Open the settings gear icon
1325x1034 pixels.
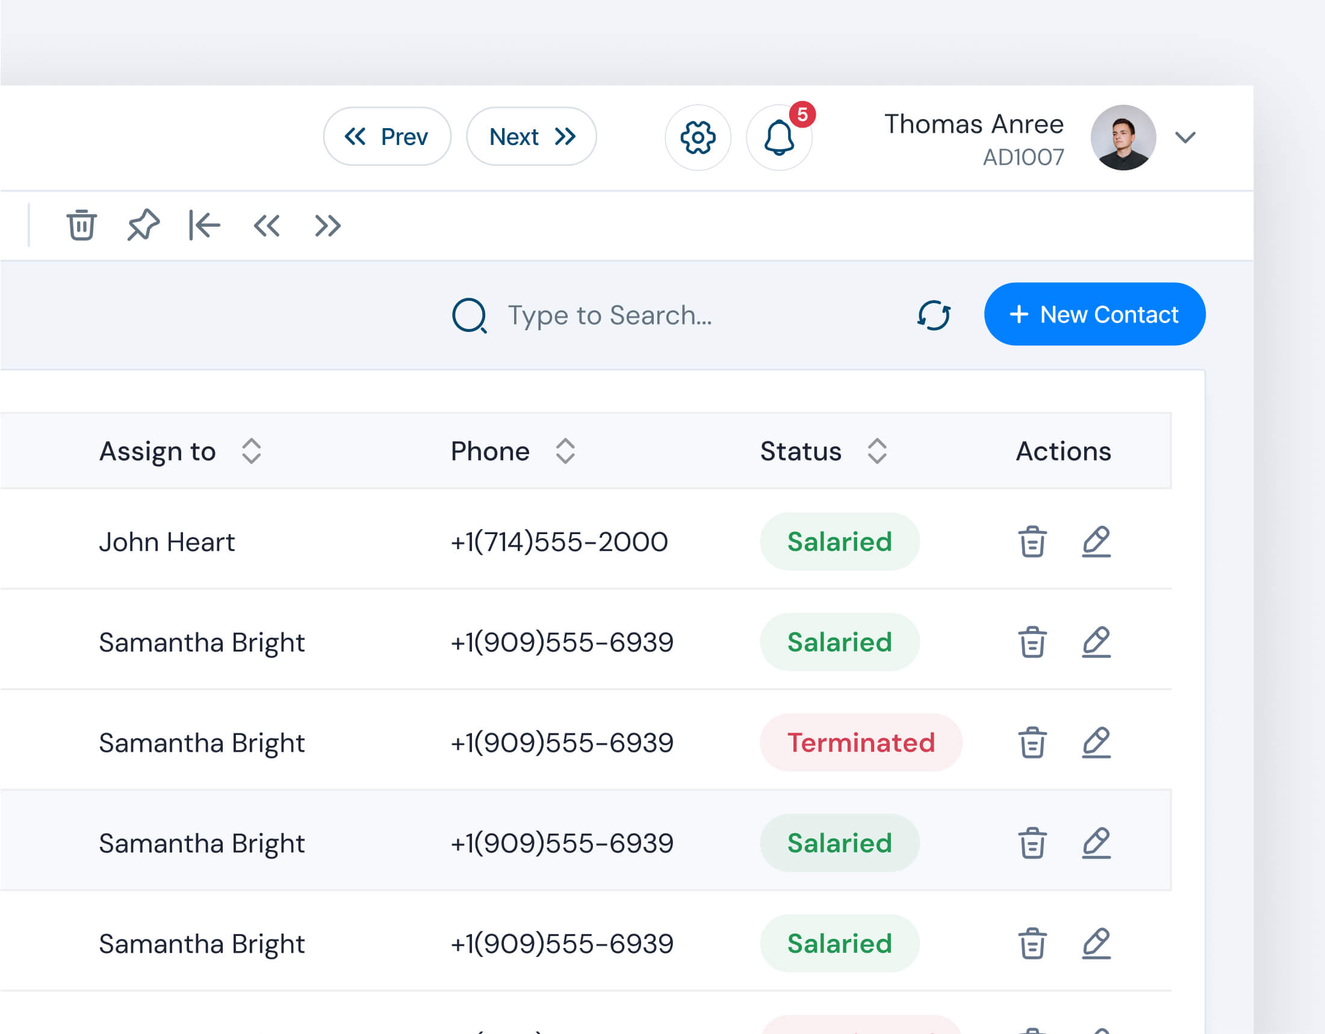tap(698, 138)
